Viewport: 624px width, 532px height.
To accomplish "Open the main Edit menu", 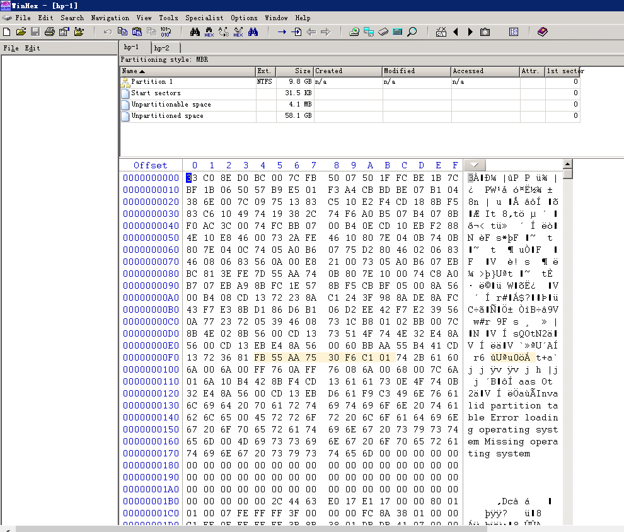I will pos(46,18).
